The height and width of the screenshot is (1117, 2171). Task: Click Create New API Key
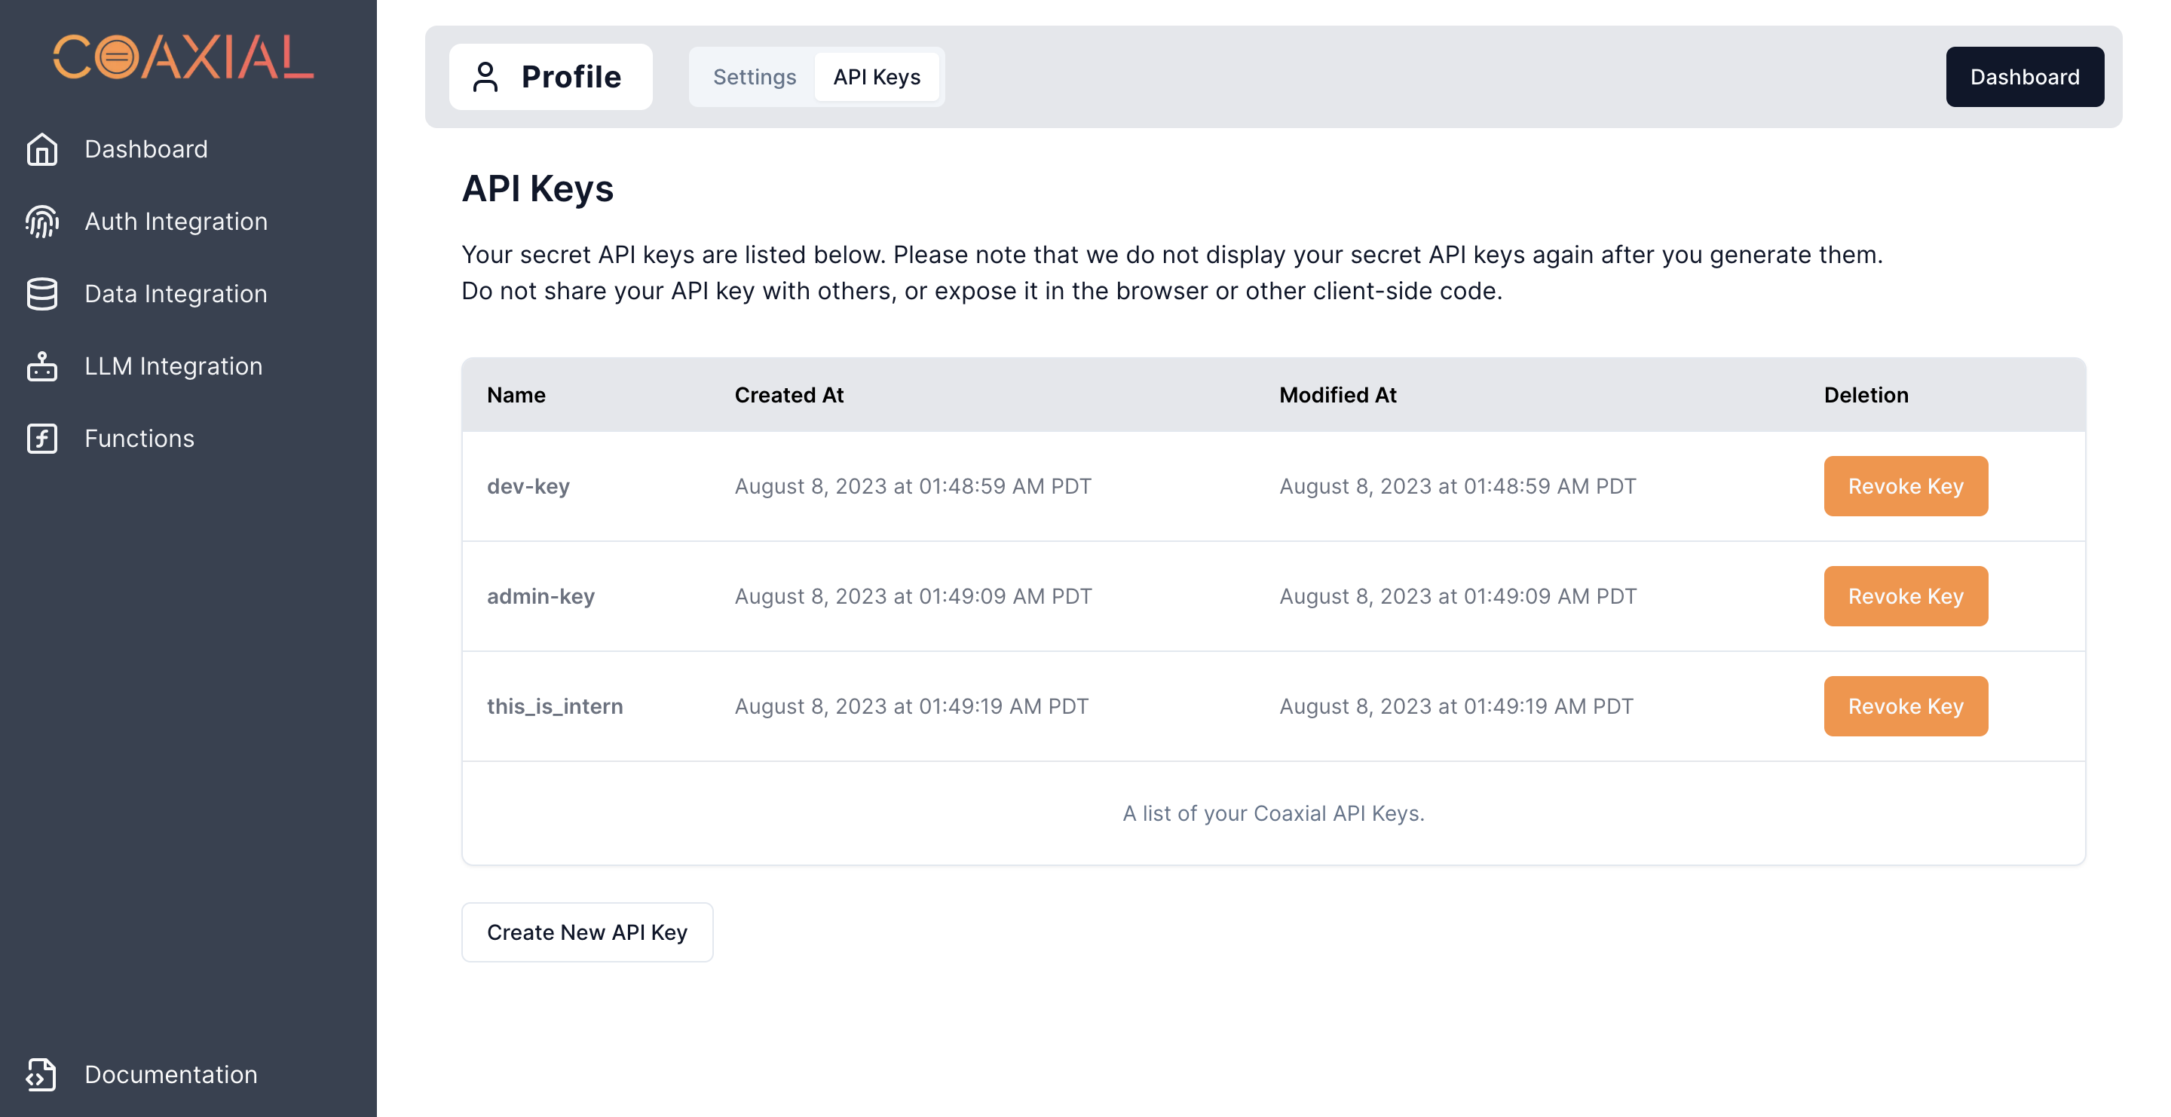point(587,932)
